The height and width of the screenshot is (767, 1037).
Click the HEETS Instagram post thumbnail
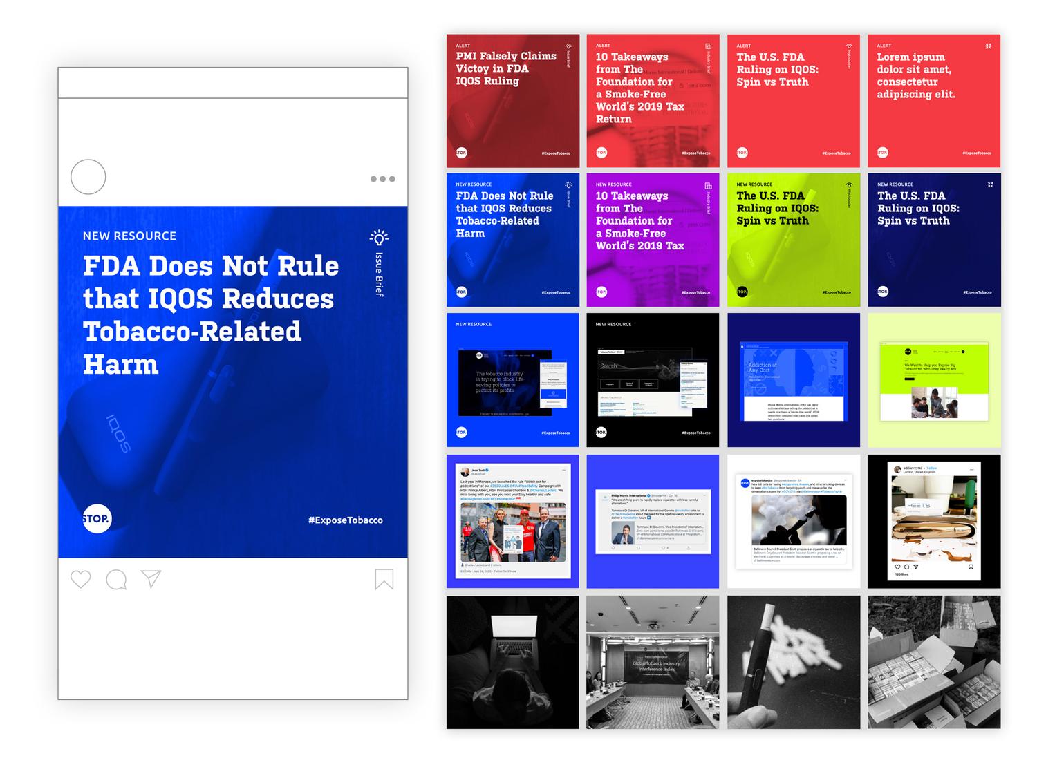[933, 521]
